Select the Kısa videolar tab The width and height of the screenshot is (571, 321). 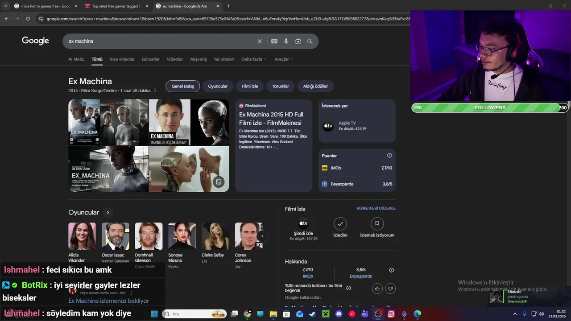122,59
